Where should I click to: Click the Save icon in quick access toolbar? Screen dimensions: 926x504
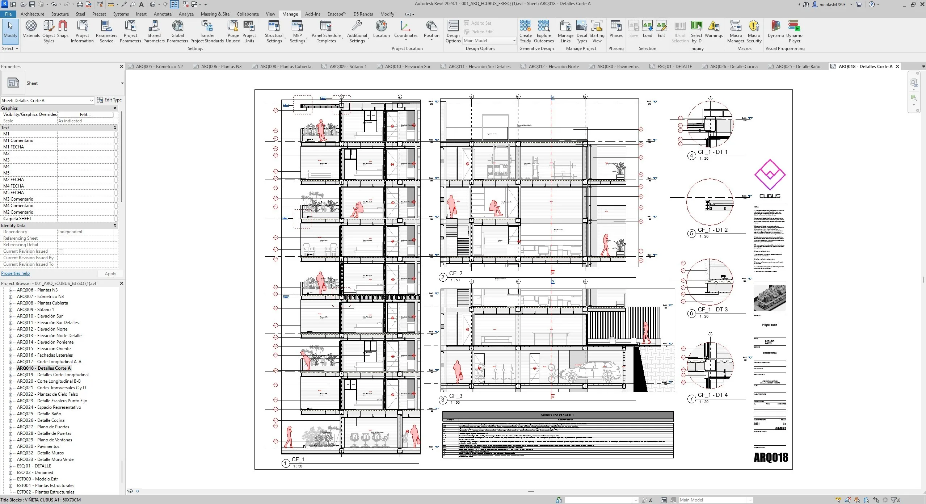tap(32, 4)
